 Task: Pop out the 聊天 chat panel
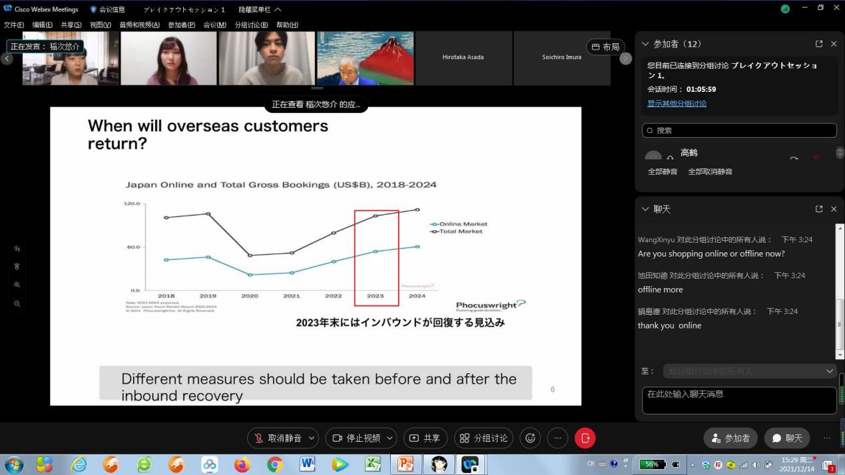click(819, 209)
